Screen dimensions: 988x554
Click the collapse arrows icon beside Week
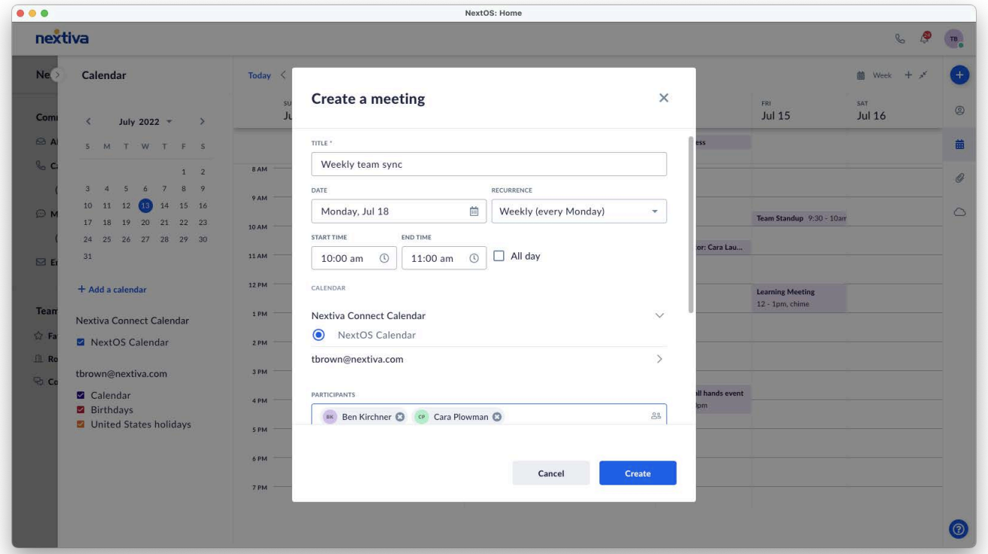923,75
